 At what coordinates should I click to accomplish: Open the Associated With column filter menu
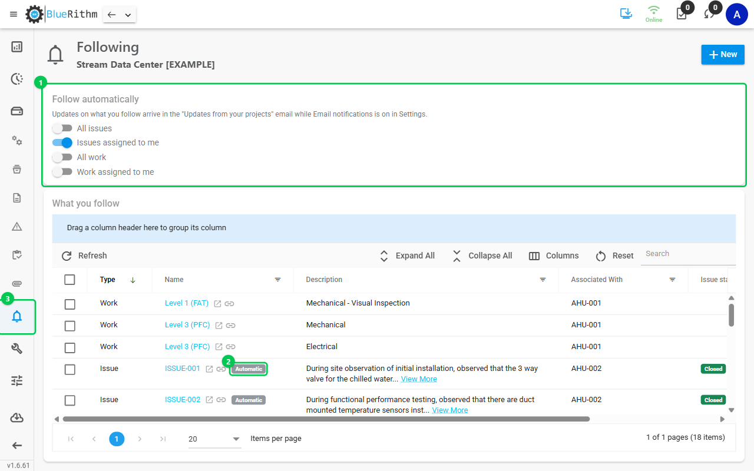pos(673,280)
